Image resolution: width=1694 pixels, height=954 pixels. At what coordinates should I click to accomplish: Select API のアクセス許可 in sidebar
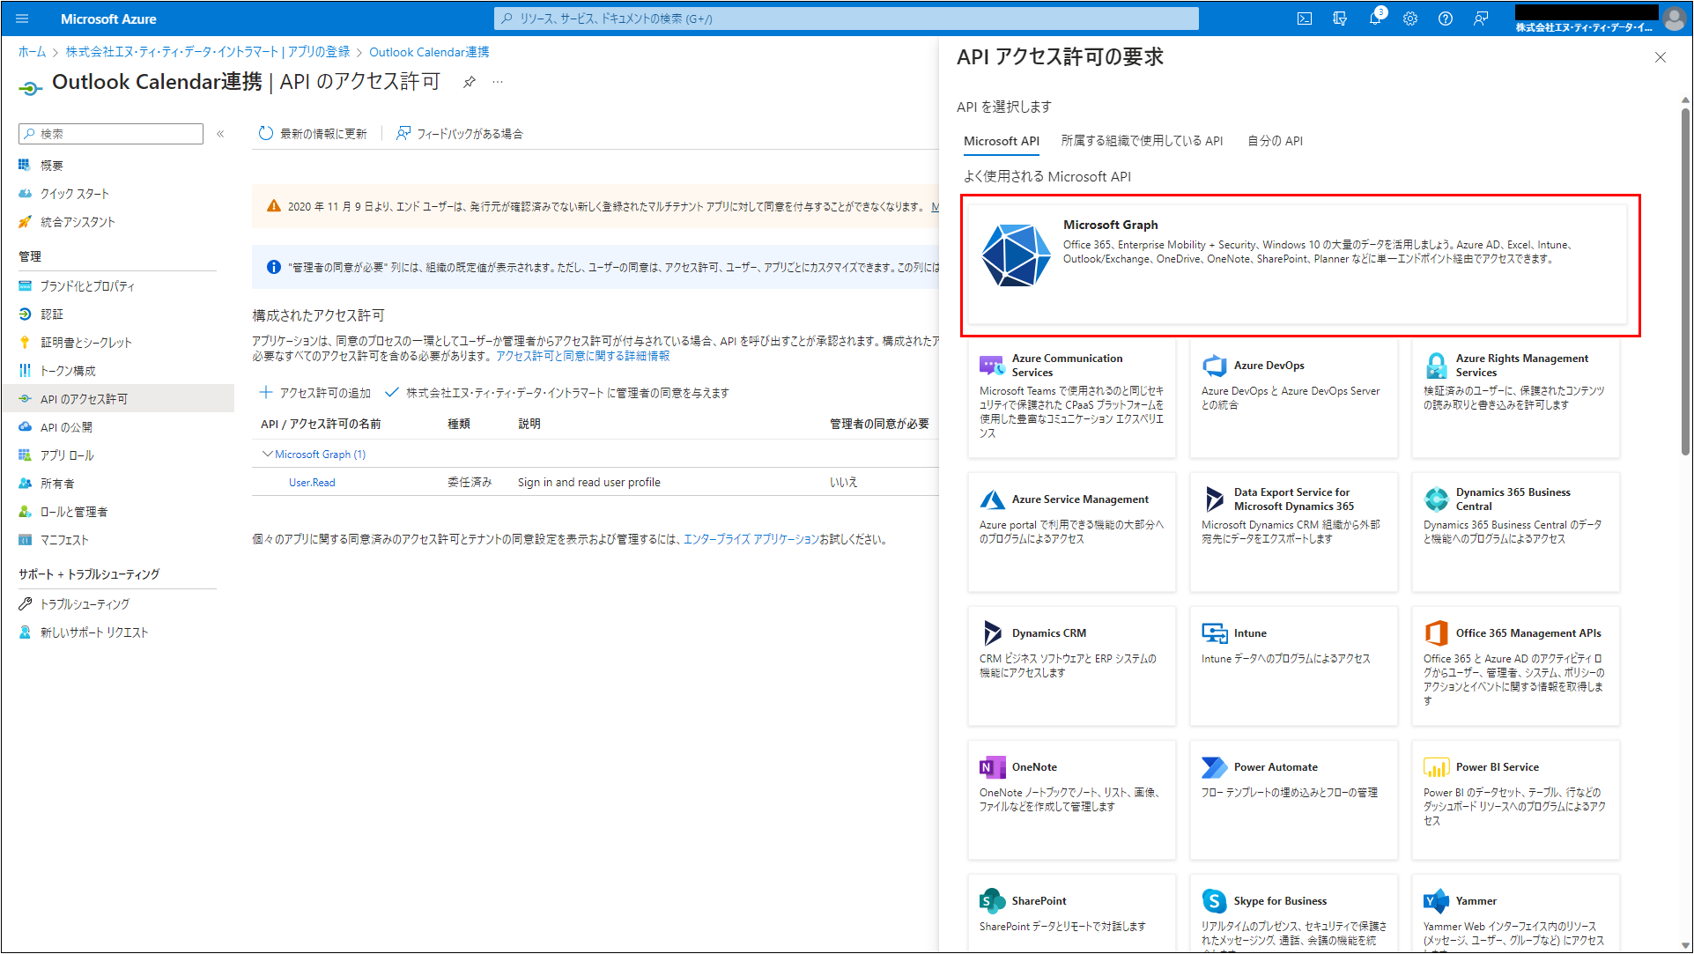pyautogui.click(x=117, y=399)
